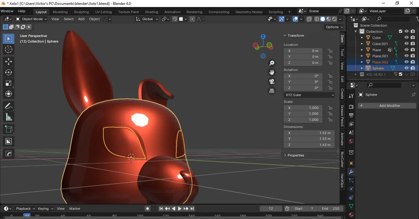Open the Physics properties tab icon
Viewport: 419px width, 219px height.
(x=351, y=189)
